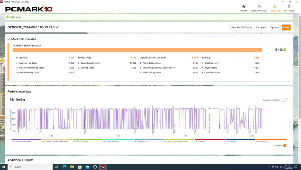Click the Additional Outputs heading
Viewport: 301px width, 170px height.
(x=20, y=160)
